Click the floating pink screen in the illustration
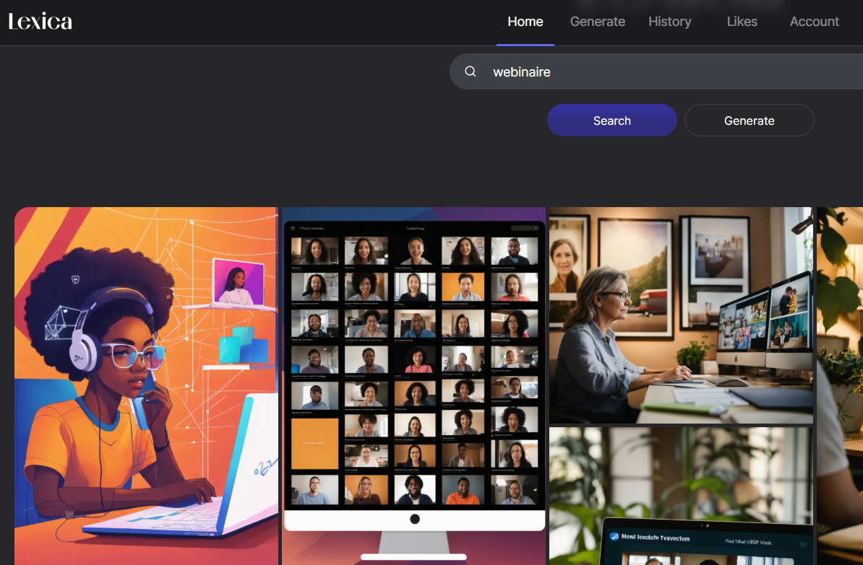The image size is (863, 565). tap(238, 281)
